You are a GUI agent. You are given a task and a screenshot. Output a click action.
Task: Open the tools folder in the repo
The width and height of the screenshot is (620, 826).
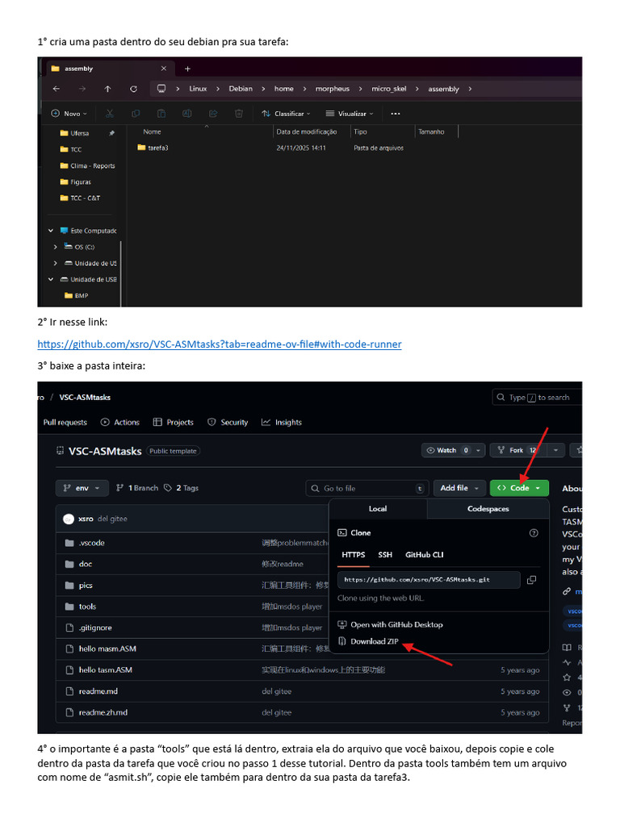point(87,607)
